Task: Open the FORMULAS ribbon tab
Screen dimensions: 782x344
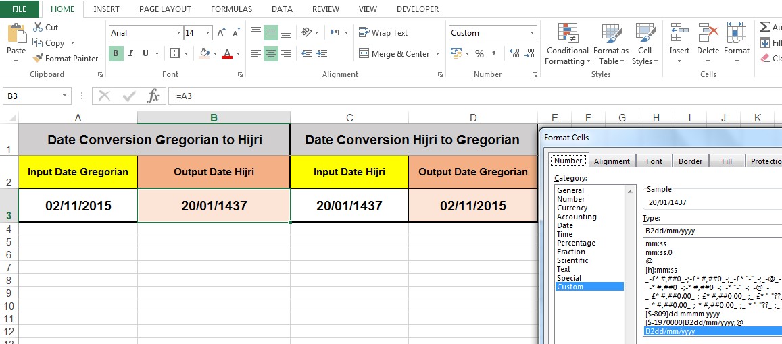Action: coord(231,9)
